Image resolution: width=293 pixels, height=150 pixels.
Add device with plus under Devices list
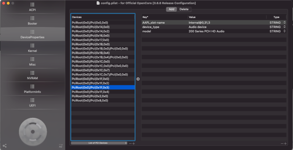[x=134, y=143]
